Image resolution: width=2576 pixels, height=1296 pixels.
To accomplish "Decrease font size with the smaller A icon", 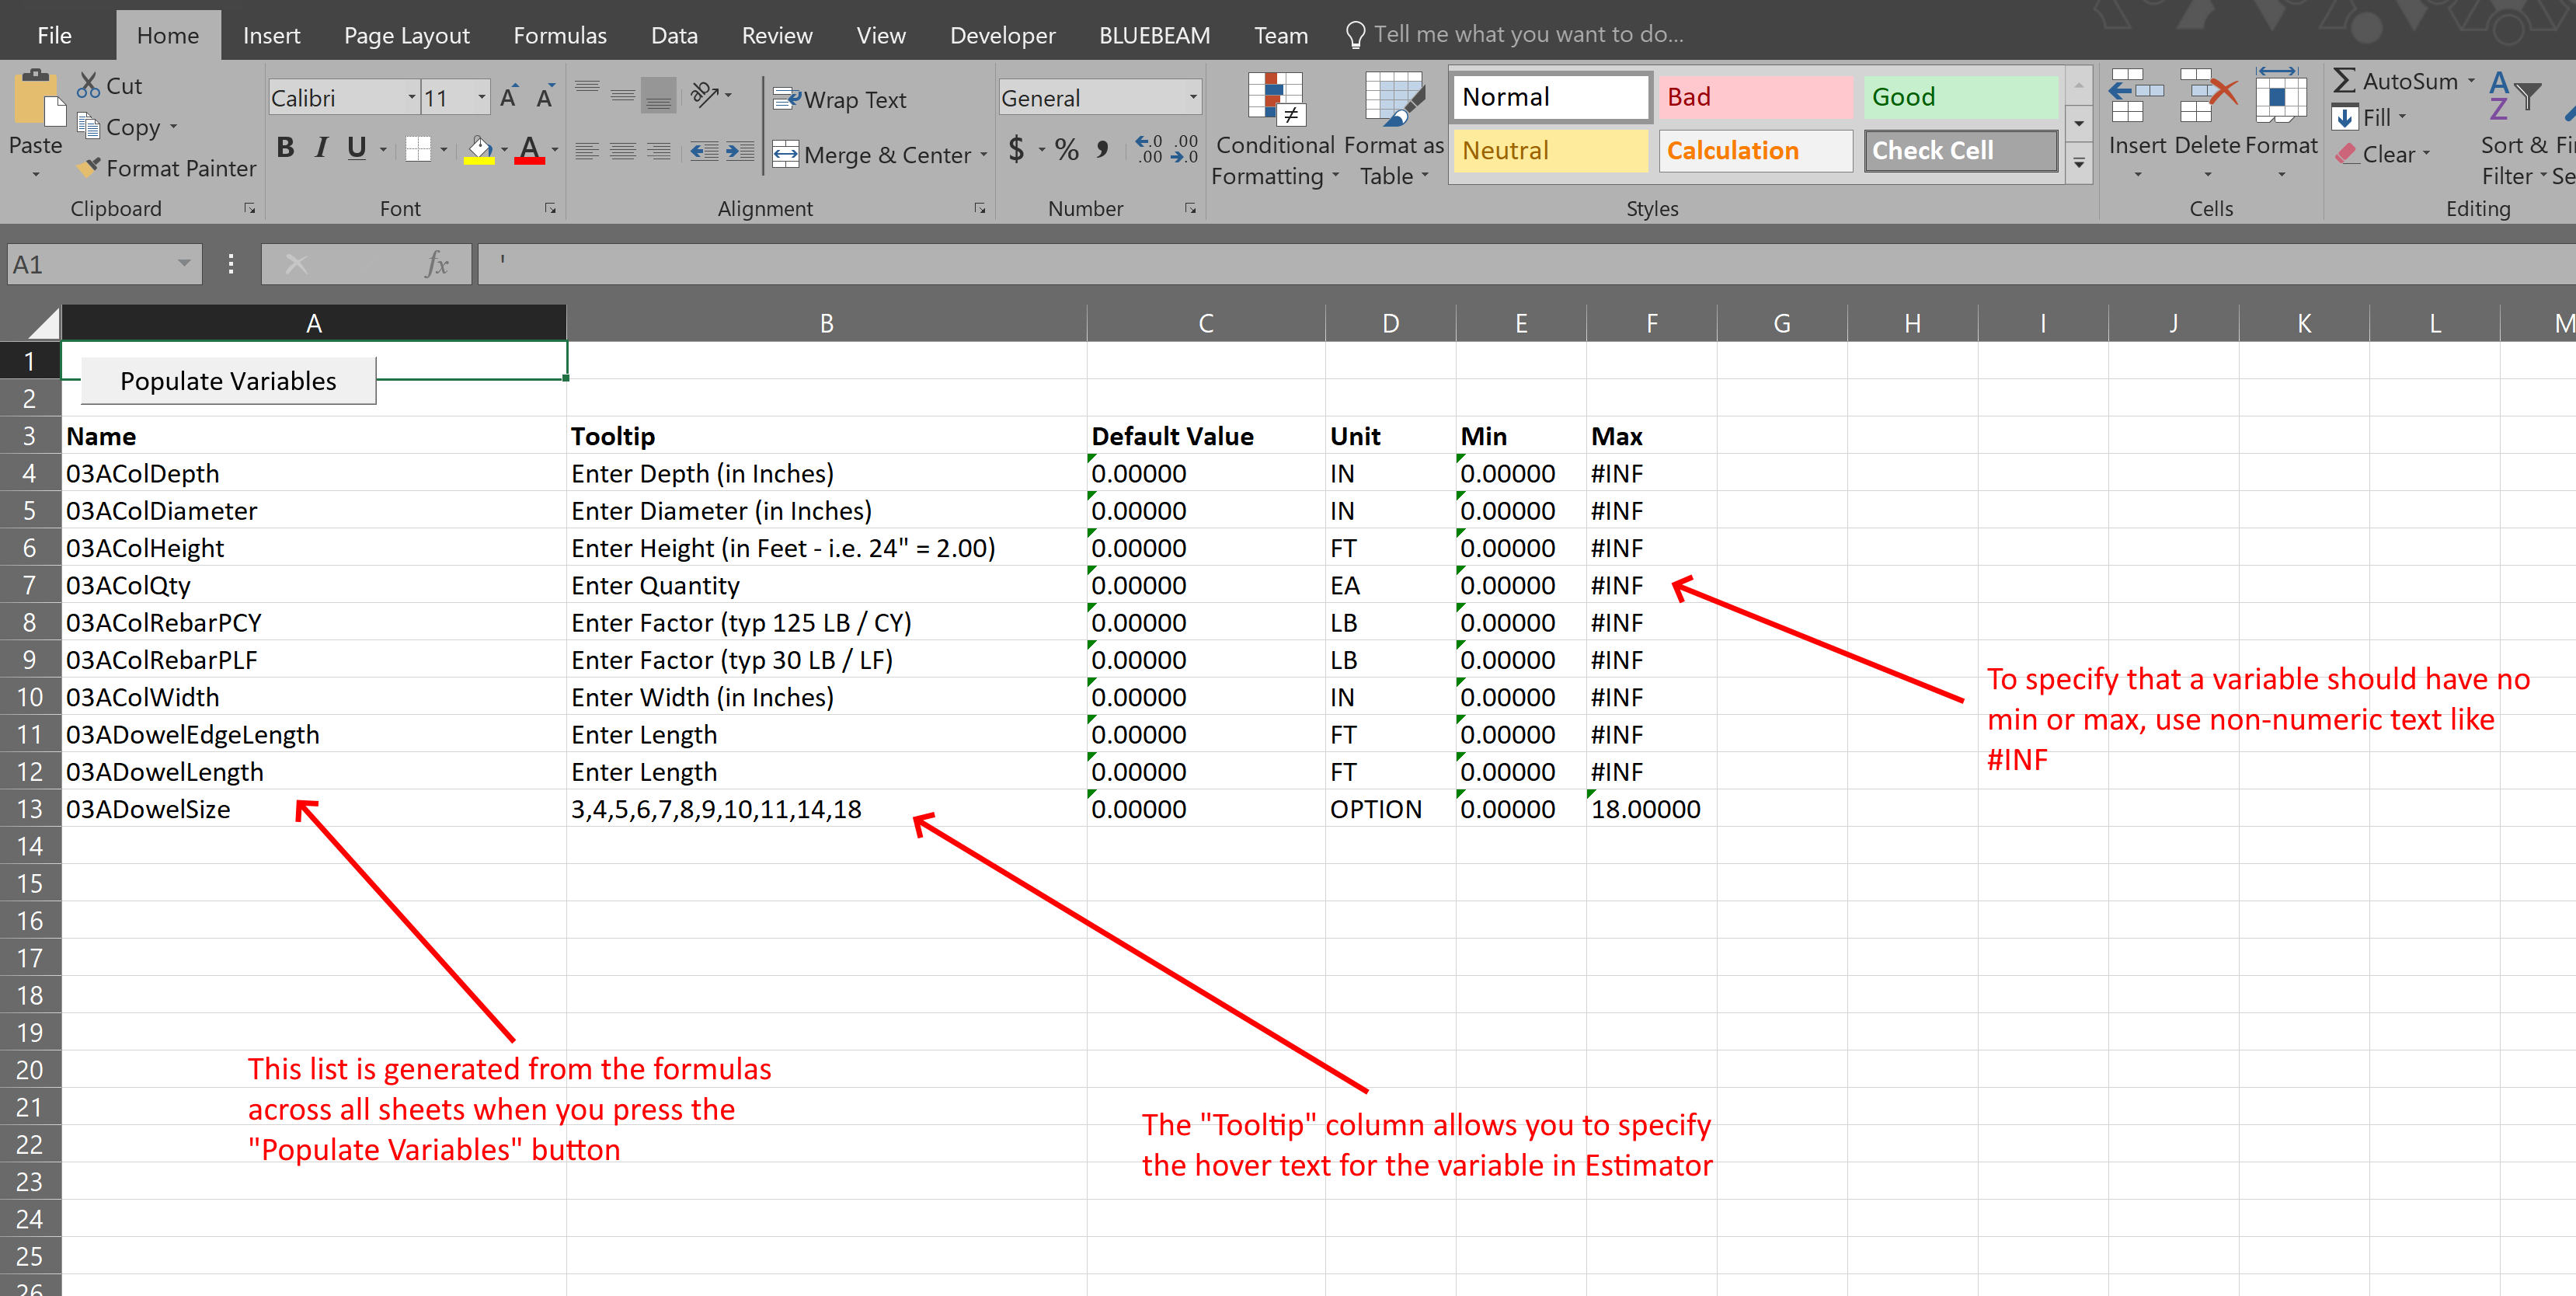I will pos(545,97).
